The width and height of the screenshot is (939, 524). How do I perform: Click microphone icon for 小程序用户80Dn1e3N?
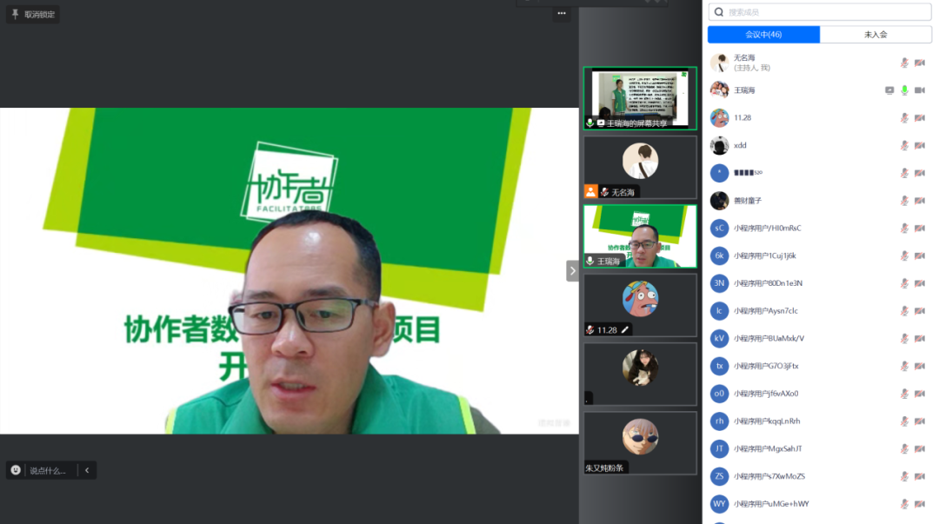point(904,283)
